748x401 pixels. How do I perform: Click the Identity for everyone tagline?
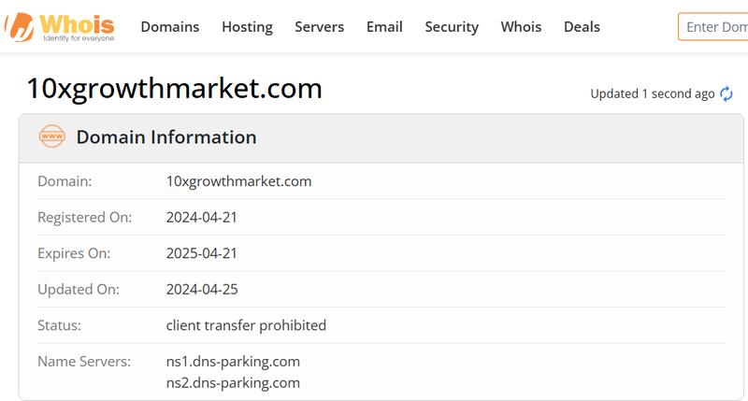[x=79, y=38]
